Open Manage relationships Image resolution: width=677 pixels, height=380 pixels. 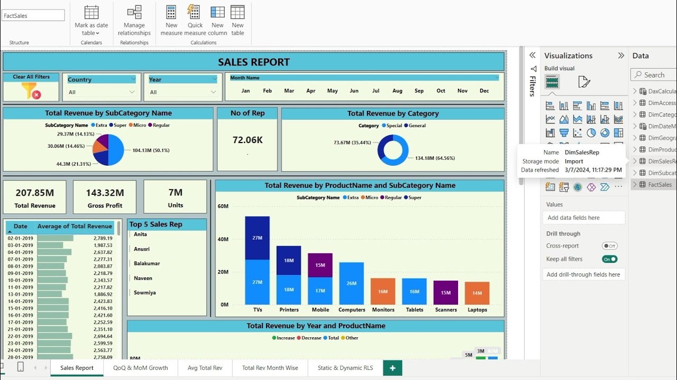[x=134, y=21]
